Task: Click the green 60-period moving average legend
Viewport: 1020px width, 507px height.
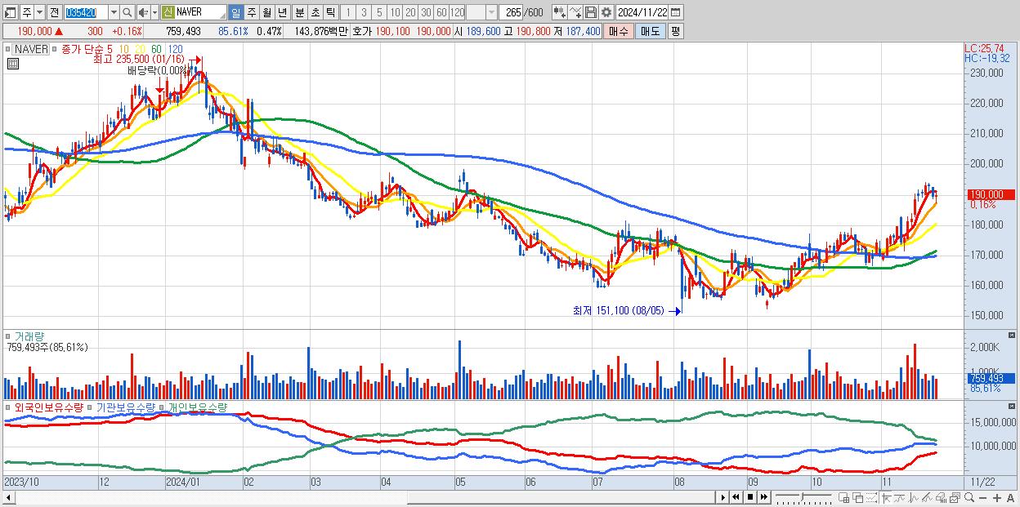Action: point(156,49)
